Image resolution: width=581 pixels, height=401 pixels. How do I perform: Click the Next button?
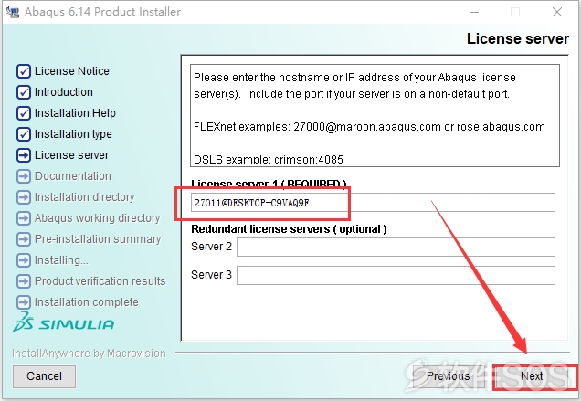click(x=532, y=376)
